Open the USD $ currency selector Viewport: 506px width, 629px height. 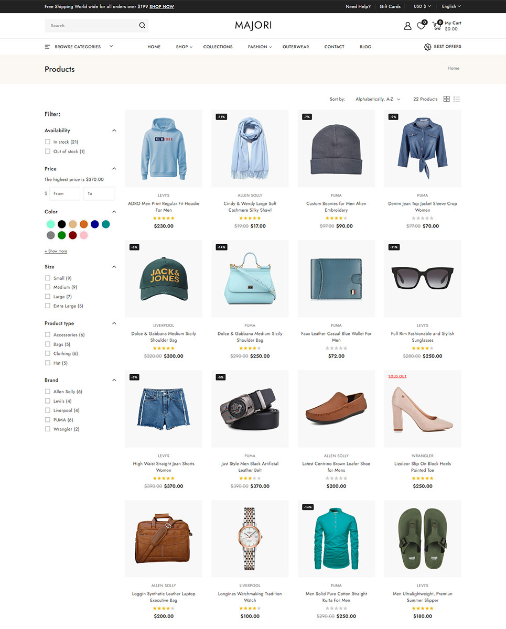[422, 6]
